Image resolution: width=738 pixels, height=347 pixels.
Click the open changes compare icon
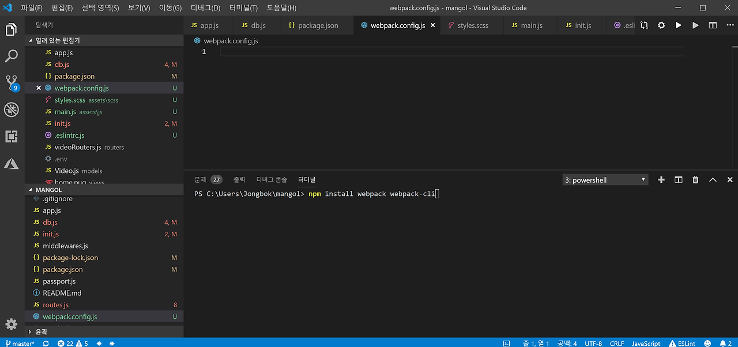click(x=644, y=25)
